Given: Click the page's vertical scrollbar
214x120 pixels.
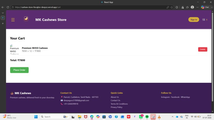Looking at the screenshot, I should pyautogui.click(x=212, y=57).
